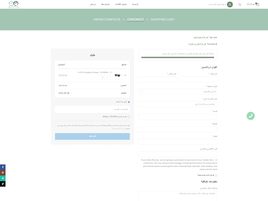Tick the create new account checkbox
Screen dimensions: 268x201
point(216,175)
